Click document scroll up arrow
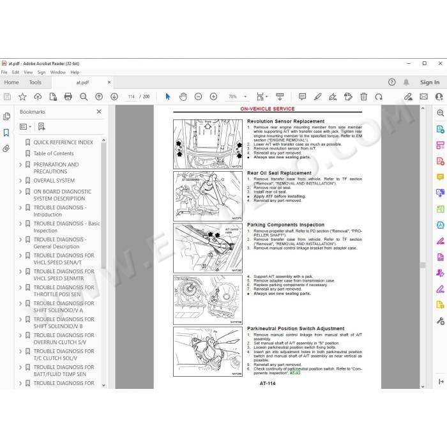 click(423, 109)
